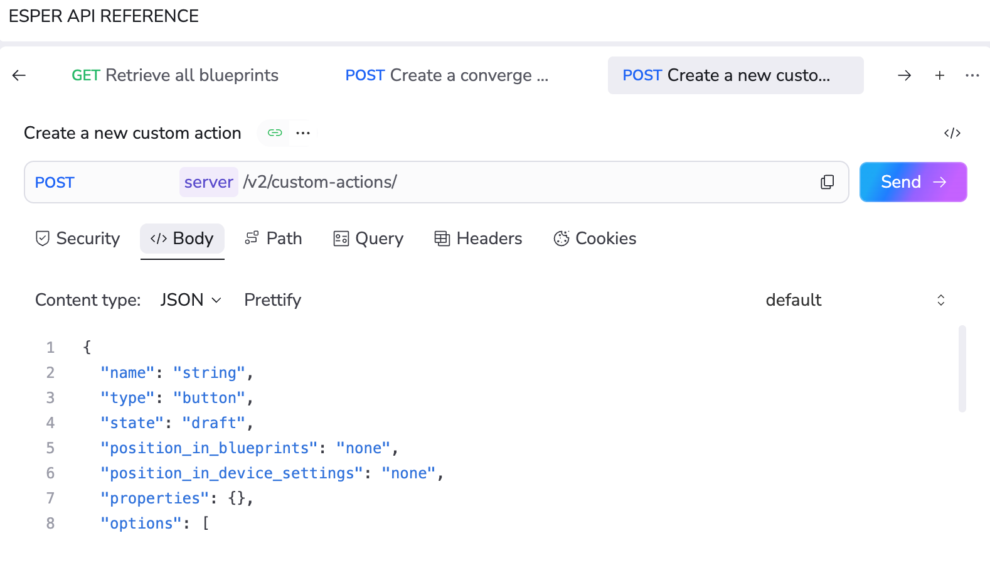Open the tab bar more options ellipsis
The image size is (990, 570).
(972, 75)
